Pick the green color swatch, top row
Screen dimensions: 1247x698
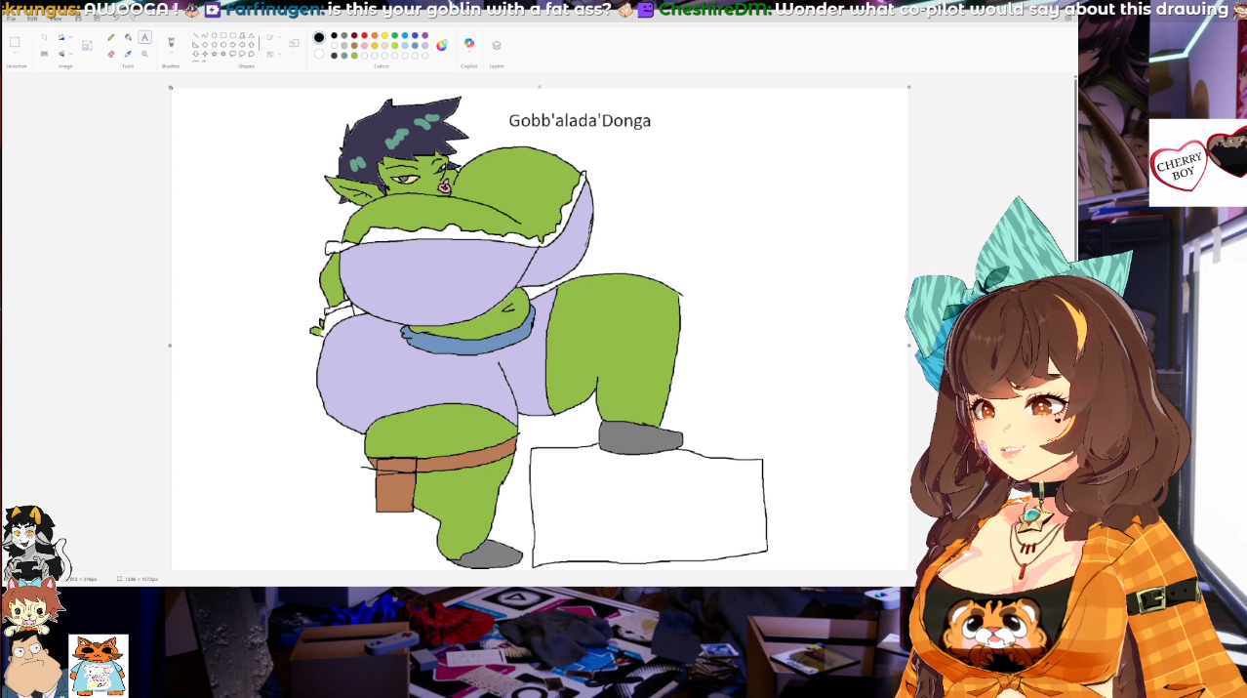pos(395,35)
